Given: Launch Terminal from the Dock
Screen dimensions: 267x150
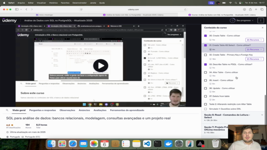Looking at the screenshot, I should (158, 144).
